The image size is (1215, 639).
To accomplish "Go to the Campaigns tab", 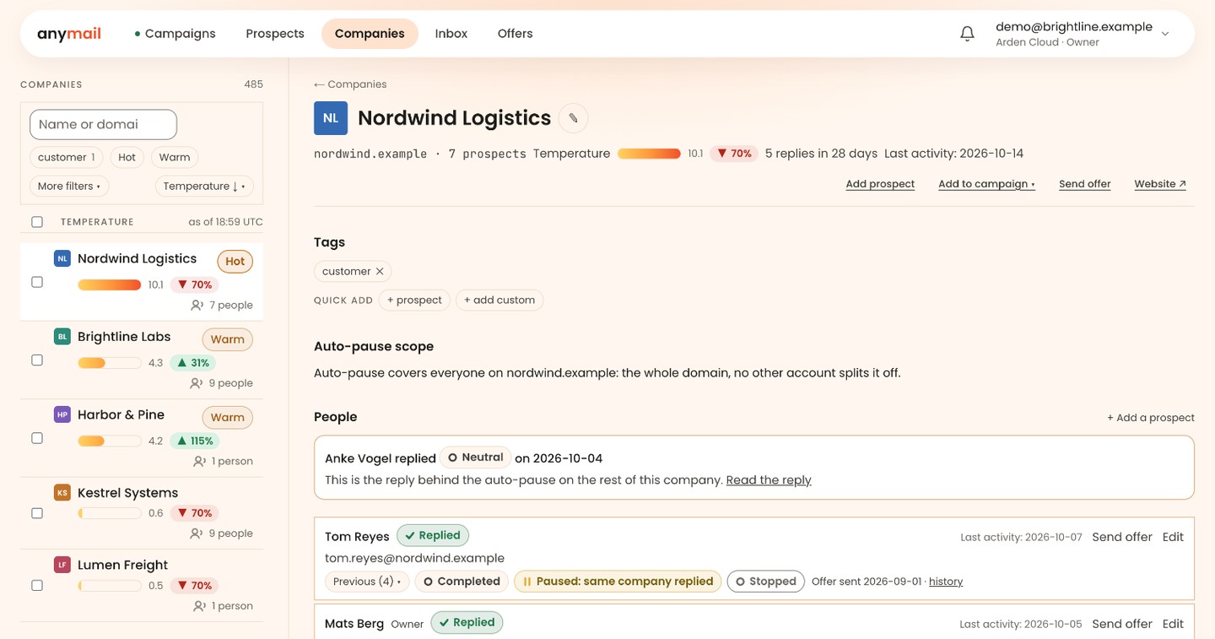I will tap(175, 34).
